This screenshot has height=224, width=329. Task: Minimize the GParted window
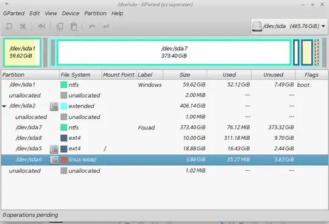click(x=303, y=5)
